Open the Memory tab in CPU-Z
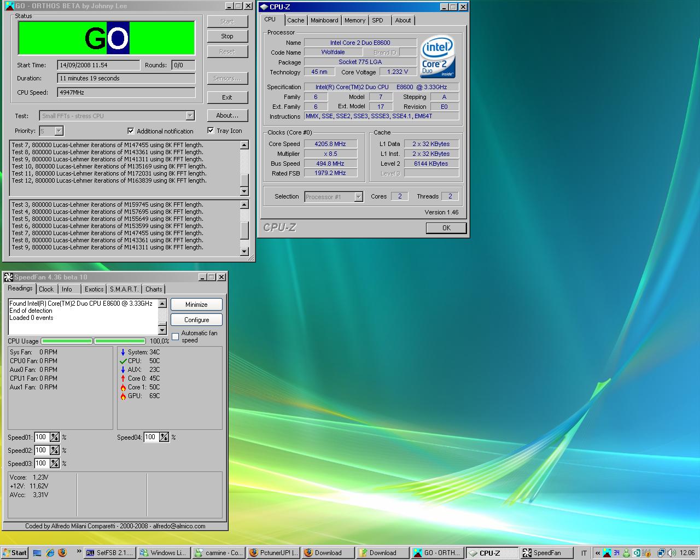 pyautogui.click(x=355, y=20)
